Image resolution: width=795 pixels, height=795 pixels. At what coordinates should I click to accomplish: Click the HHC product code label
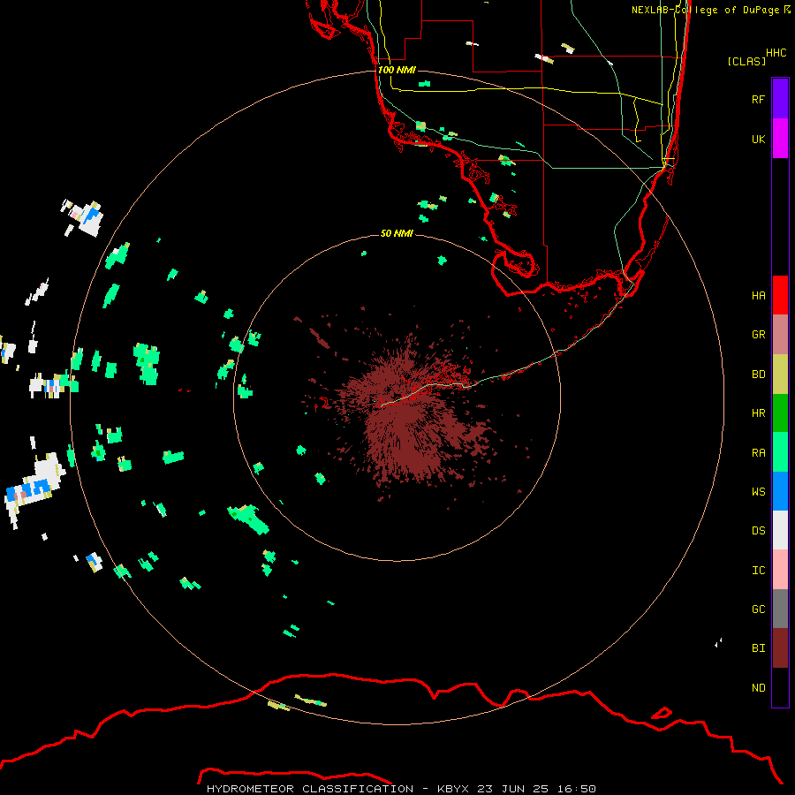pos(776,53)
